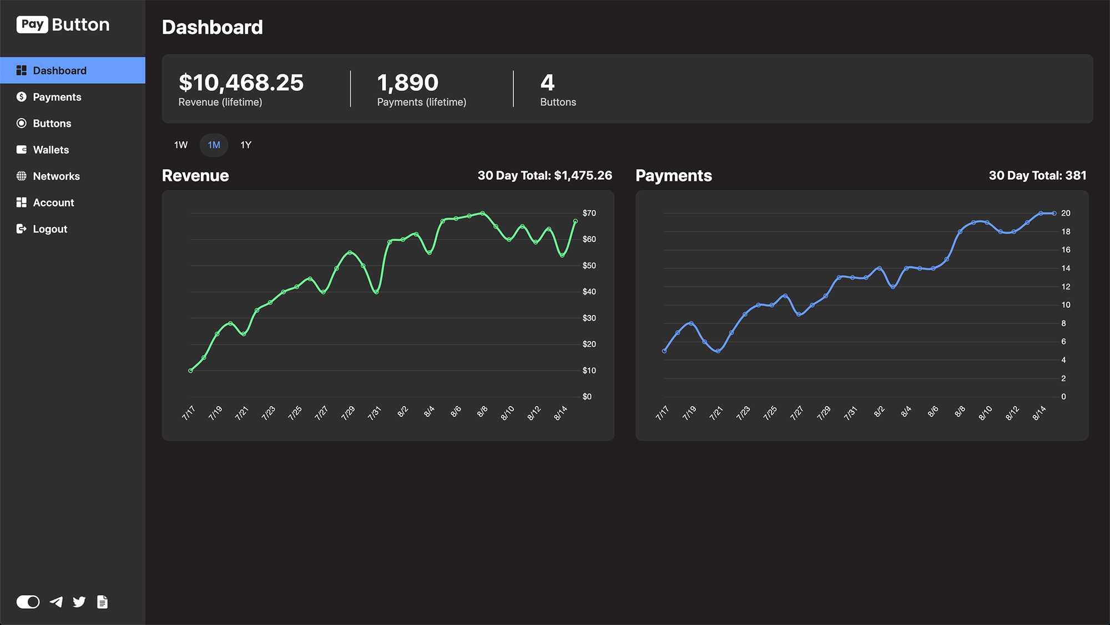
Task: Switch chart period to 1Y
Action: click(246, 145)
